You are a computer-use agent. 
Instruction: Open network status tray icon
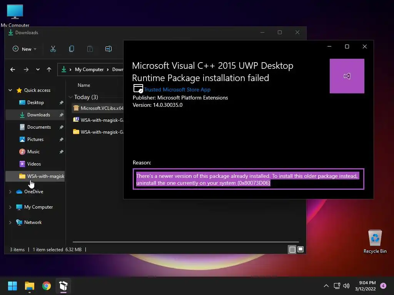(337, 286)
